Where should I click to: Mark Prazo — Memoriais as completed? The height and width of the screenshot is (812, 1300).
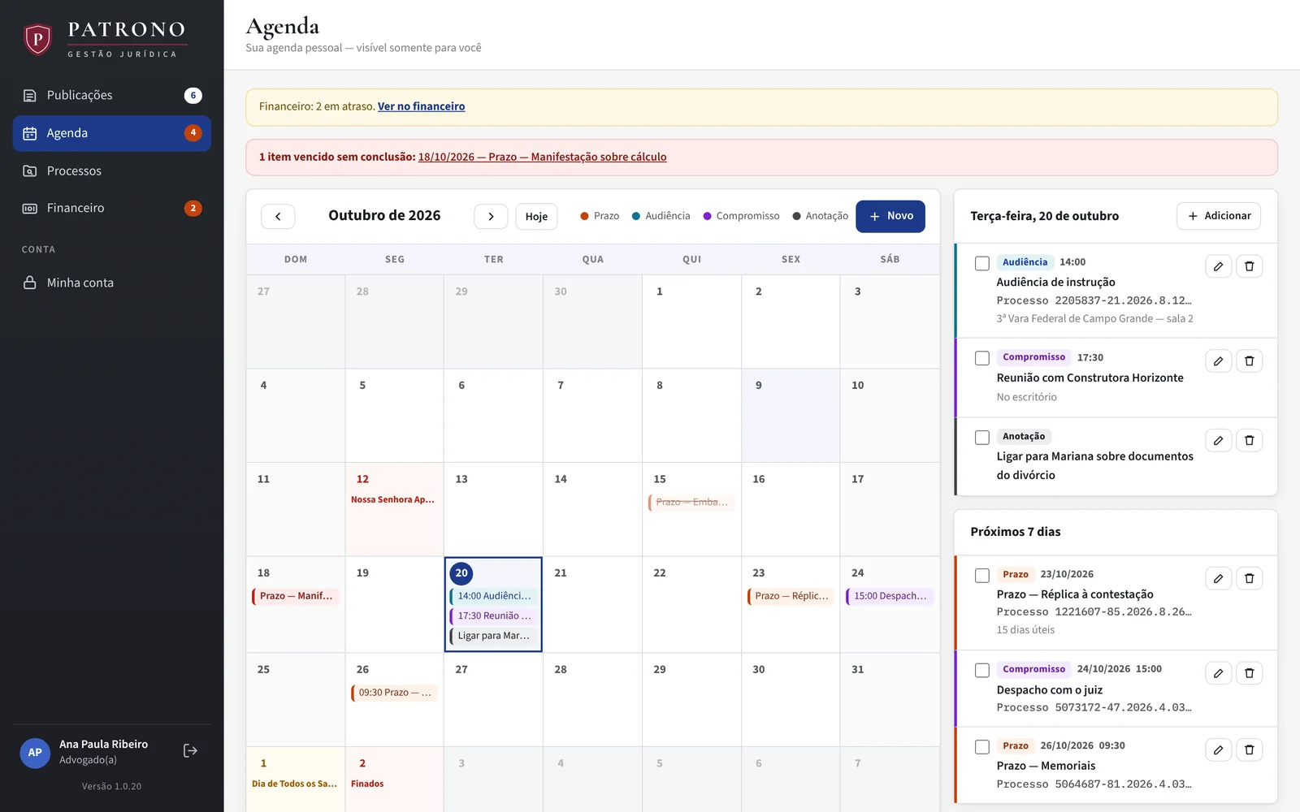981,747
